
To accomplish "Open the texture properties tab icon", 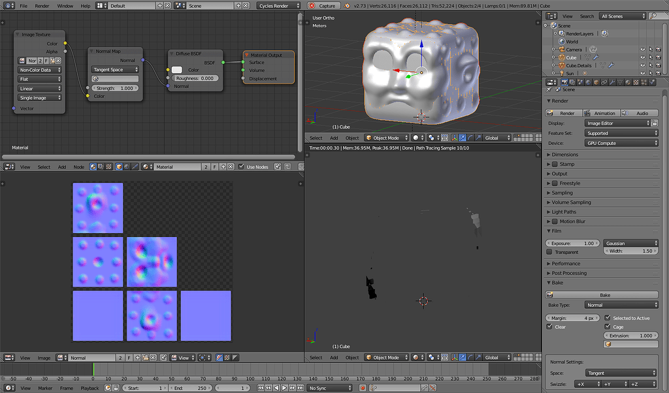I will pos(636,82).
